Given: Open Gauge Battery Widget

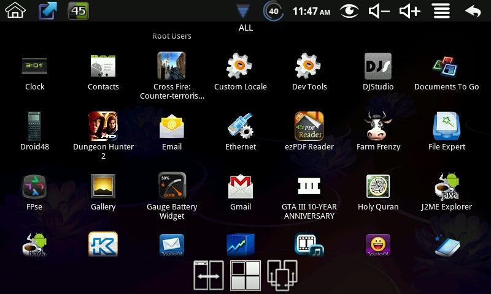Looking at the screenshot, I should click(x=172, y=186).
